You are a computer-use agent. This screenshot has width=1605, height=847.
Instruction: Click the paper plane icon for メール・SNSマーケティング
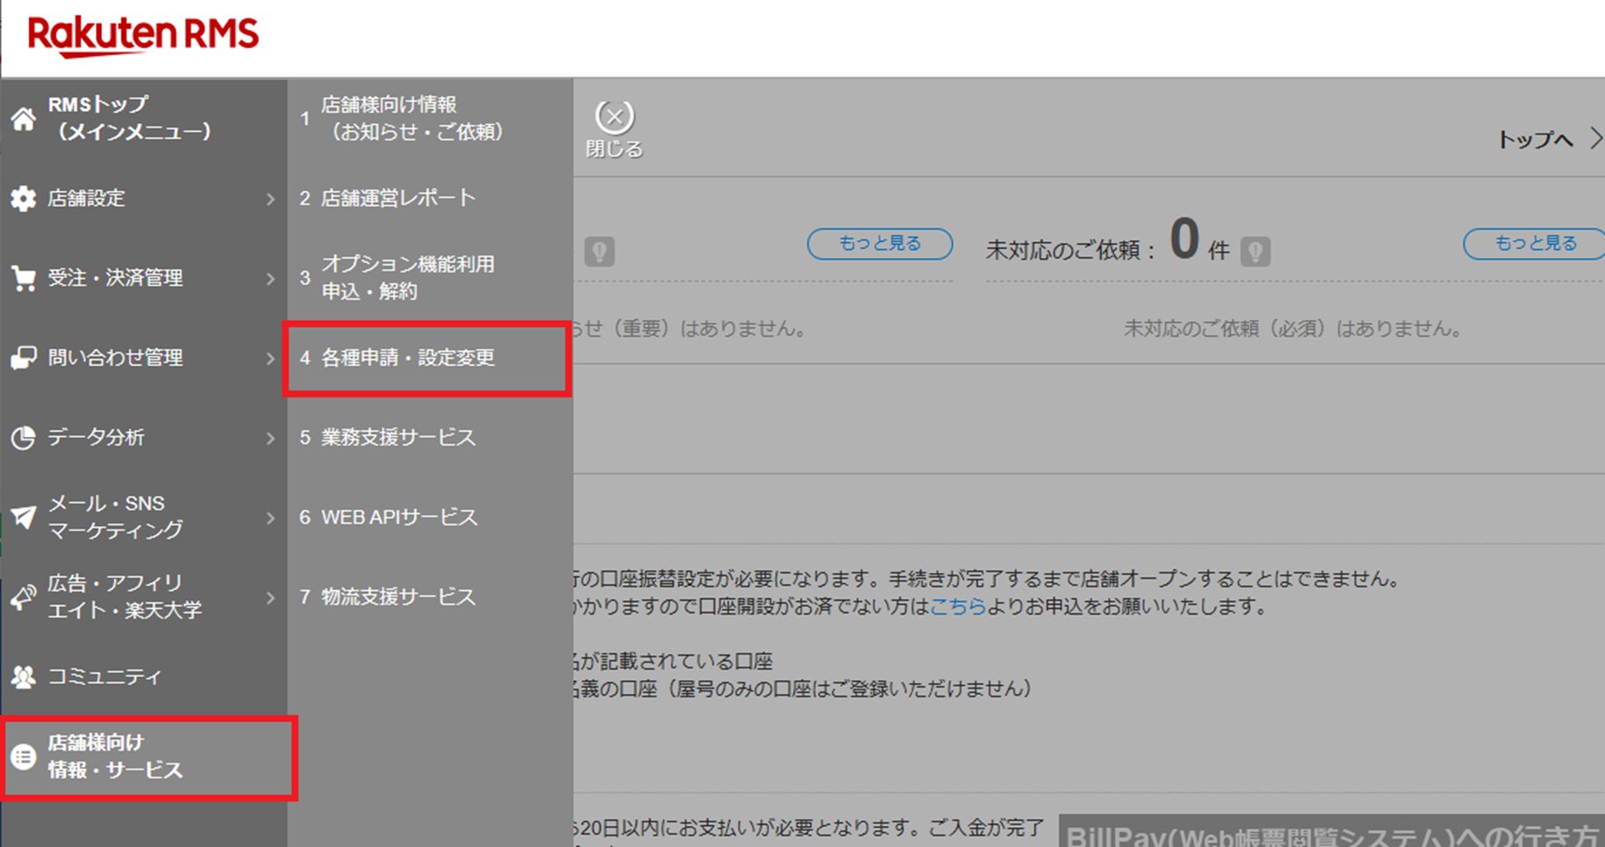click(x=24, y=517)
